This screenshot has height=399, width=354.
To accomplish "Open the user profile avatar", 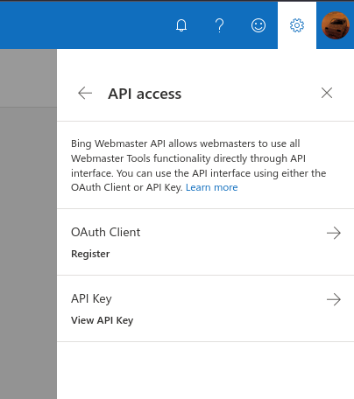I will (336, 25).
